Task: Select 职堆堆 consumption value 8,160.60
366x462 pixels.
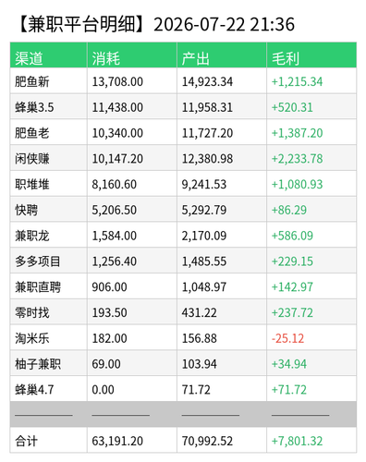Action: [x=114, y=185]
